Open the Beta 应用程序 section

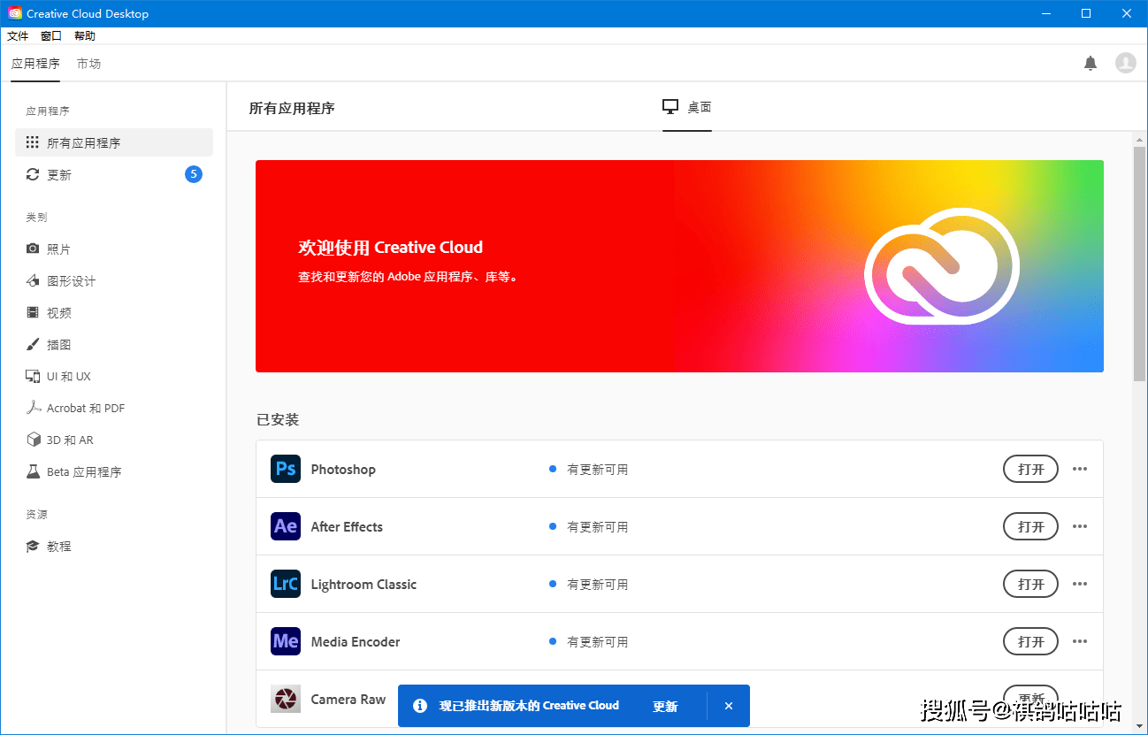coord(71,471)
